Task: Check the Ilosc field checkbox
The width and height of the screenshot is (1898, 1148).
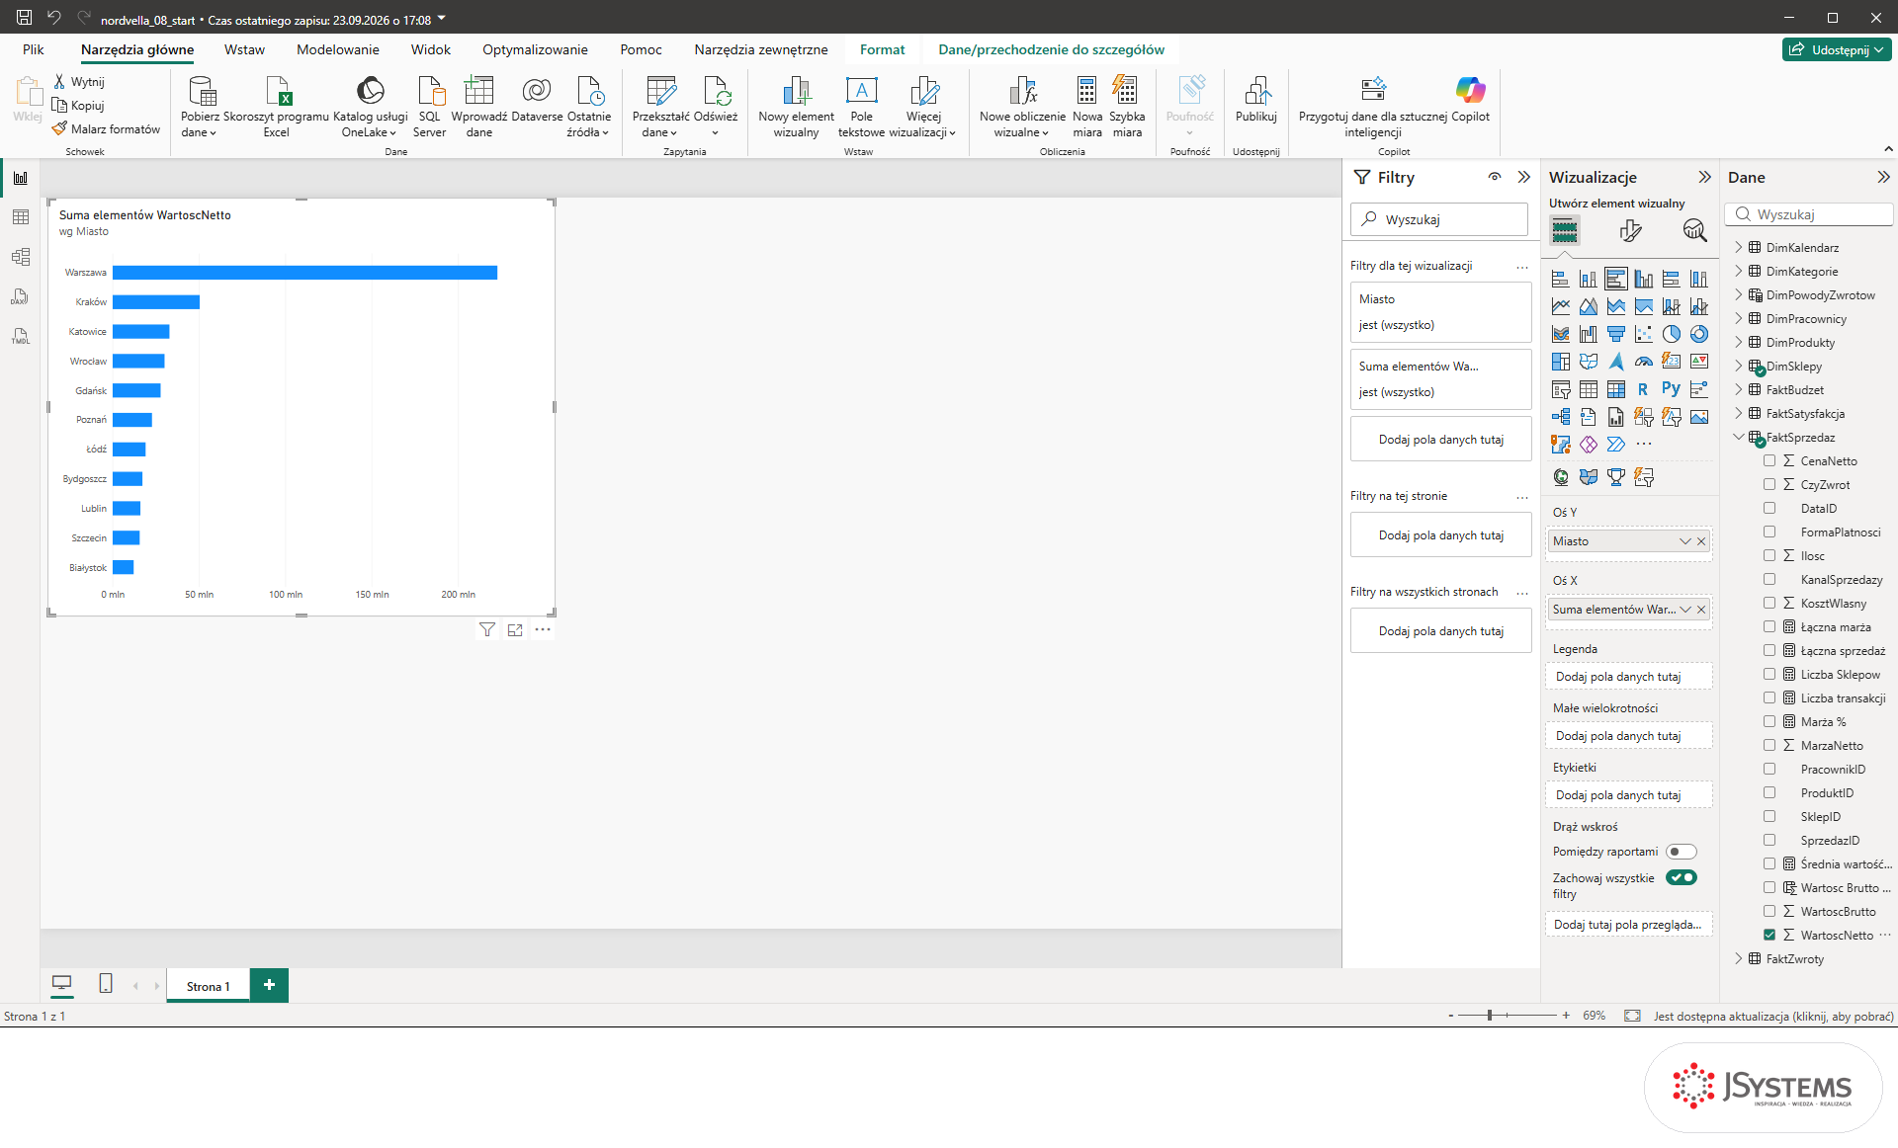Action: [1769, 555]
